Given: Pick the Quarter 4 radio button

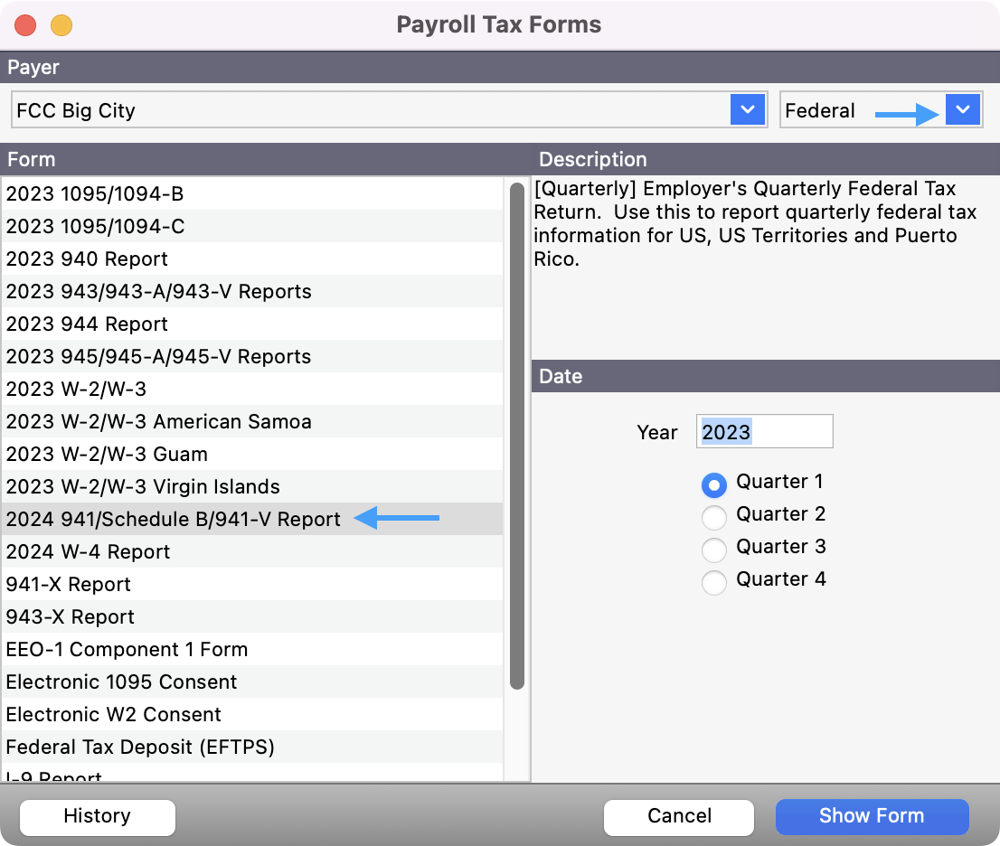Looking at the screenshot, I should click(714, 583).
